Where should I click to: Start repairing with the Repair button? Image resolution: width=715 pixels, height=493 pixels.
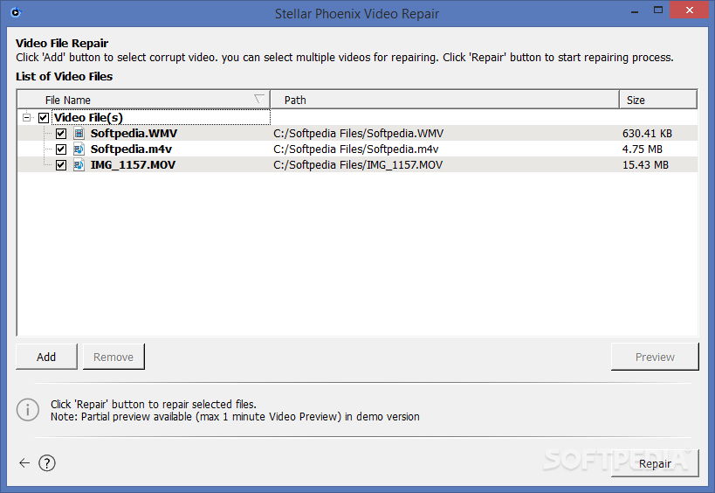[655, 464]
